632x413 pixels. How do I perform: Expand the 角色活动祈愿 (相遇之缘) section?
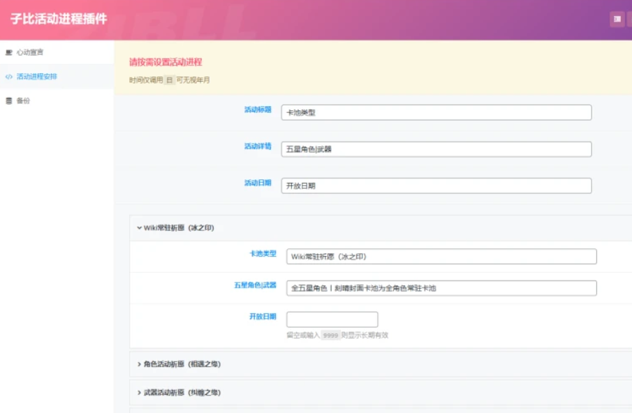coord(182,364)
